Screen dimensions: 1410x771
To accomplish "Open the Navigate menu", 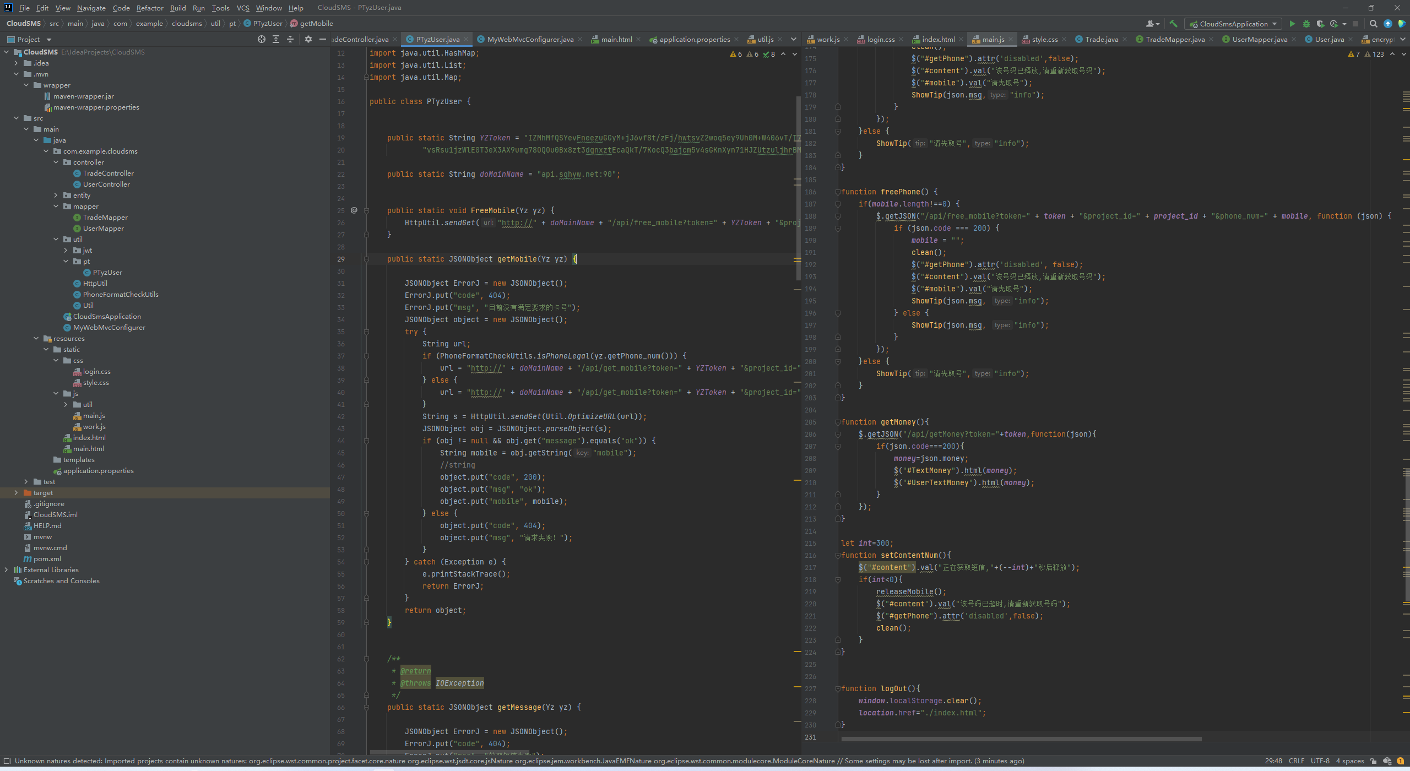I will tap(91, 8).
